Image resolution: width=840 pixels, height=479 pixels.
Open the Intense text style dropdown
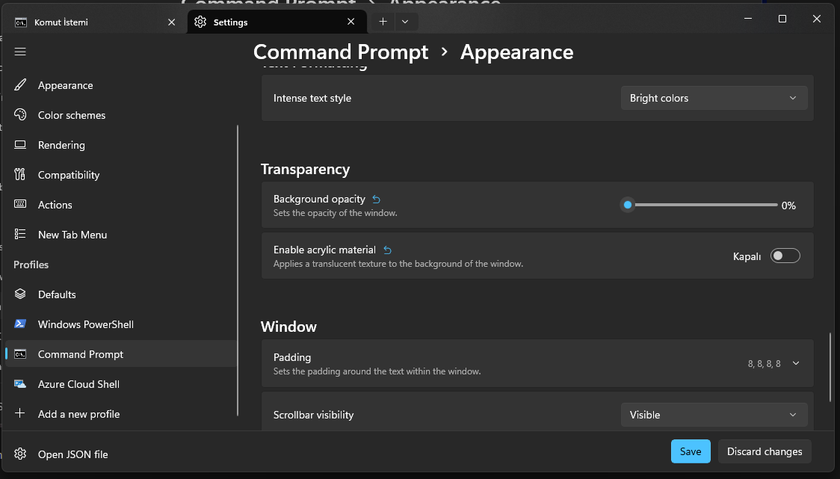(x=714, y=98)
